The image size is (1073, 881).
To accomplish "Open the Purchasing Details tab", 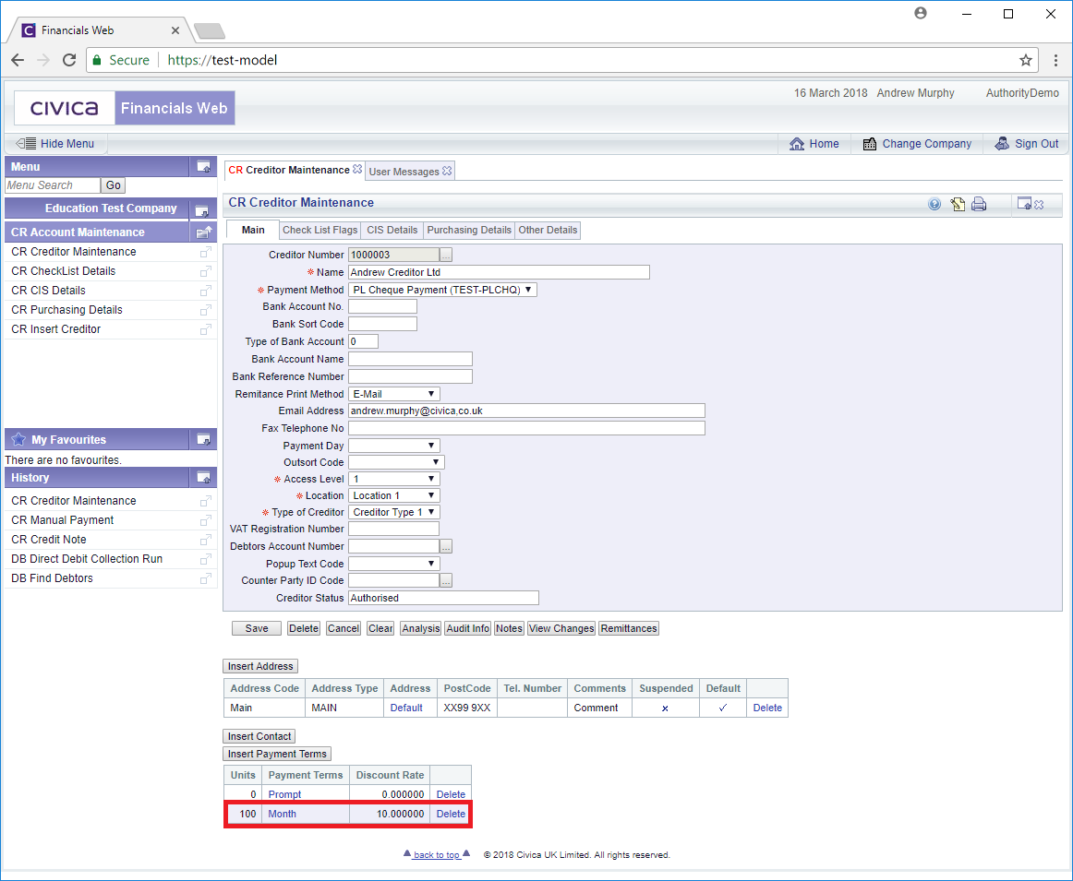I will point(469,231).
